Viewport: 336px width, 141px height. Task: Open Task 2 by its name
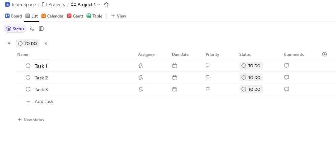coord(41,78)
